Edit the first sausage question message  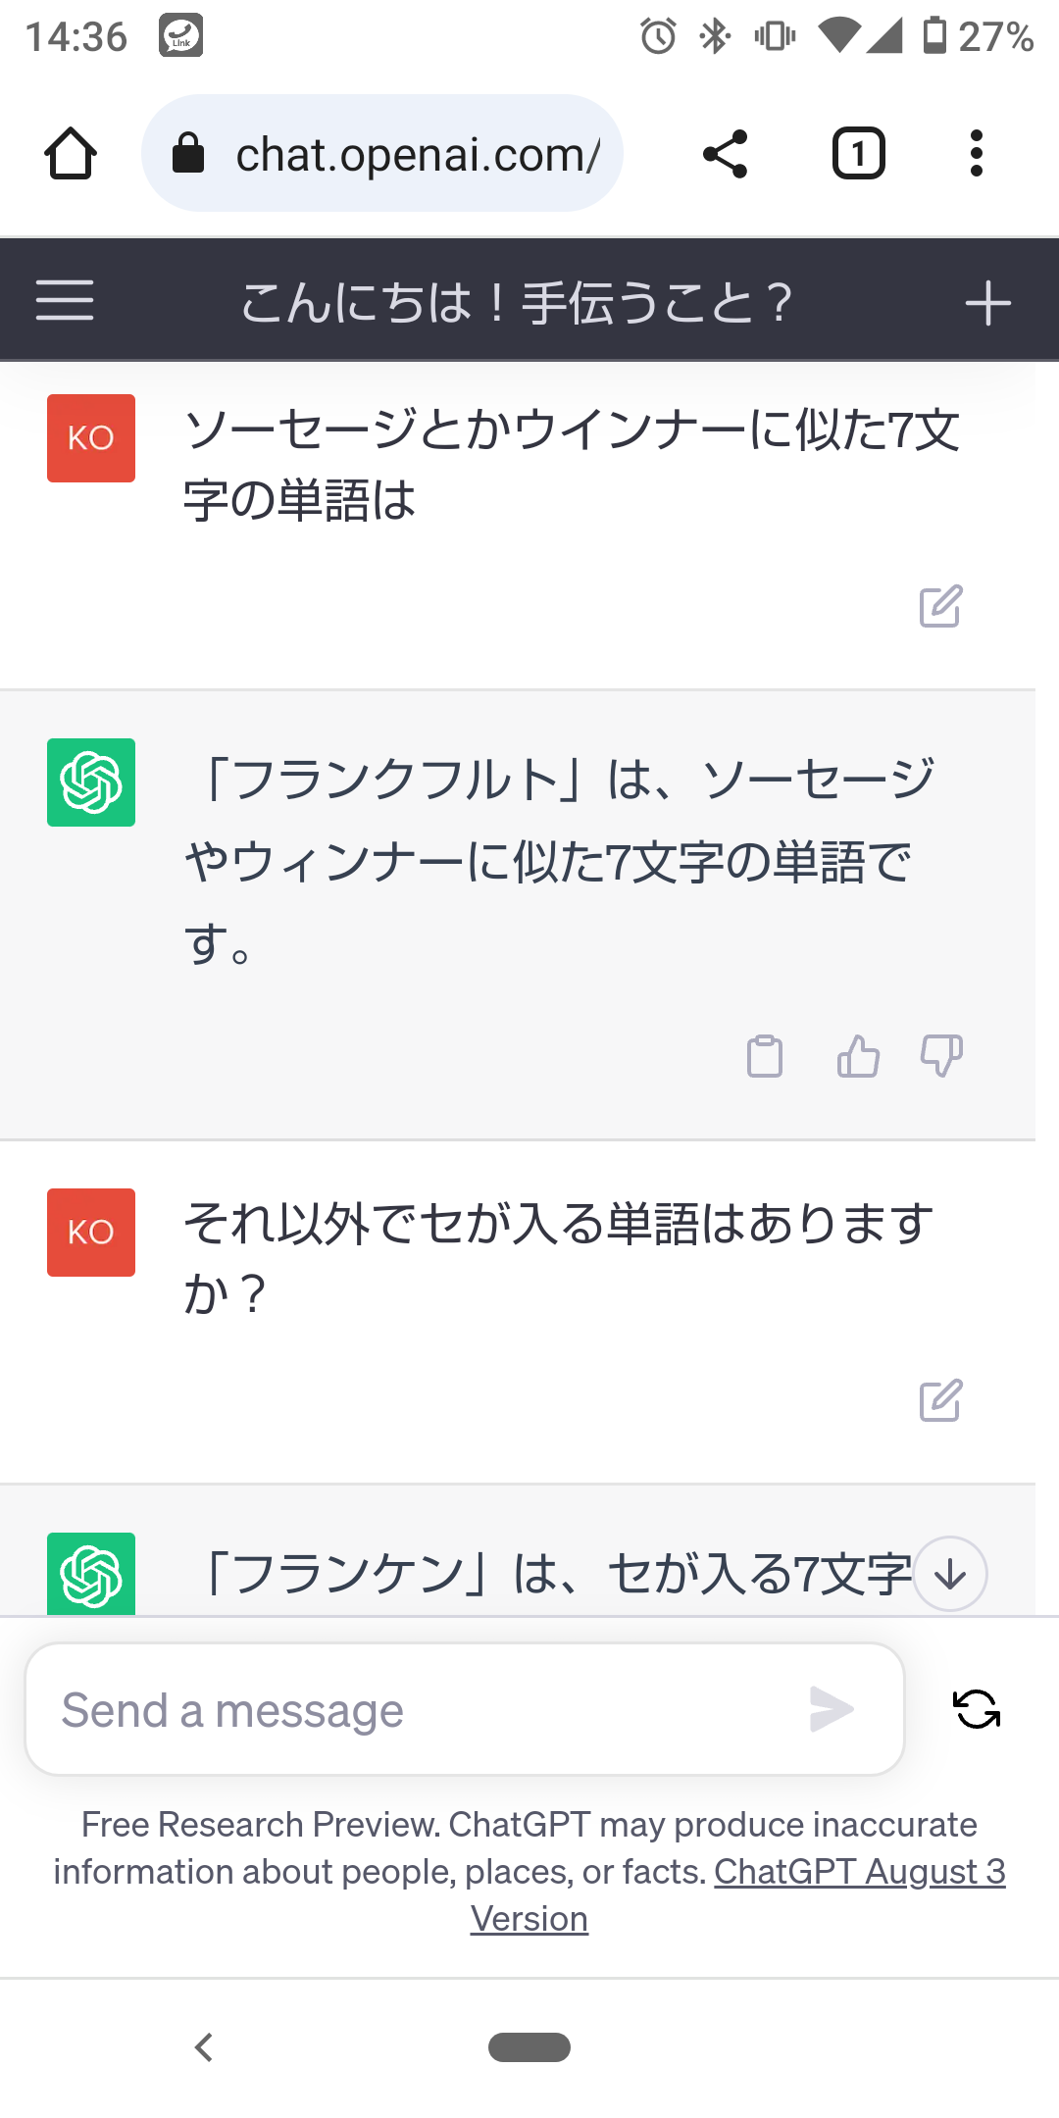pyautogui.click(x=940, y=607)
